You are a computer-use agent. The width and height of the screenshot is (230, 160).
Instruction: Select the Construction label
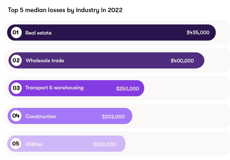[41, 116]
